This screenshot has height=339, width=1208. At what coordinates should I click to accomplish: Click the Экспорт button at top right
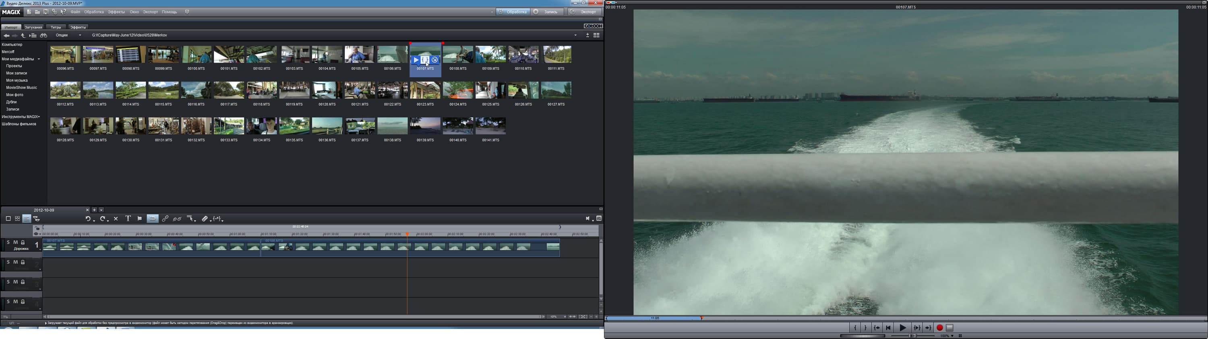[585, 12]
